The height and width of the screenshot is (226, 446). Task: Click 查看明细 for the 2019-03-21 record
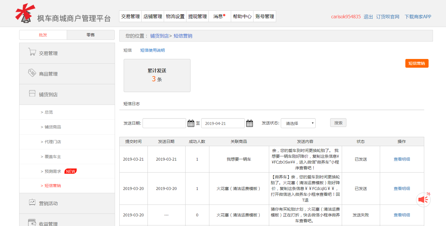click(x=402, y=159)
